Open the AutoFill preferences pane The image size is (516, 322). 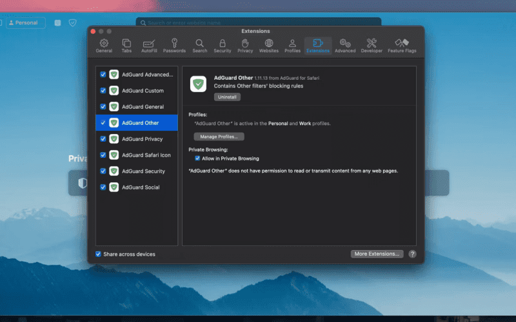click(x=149, y=46)
